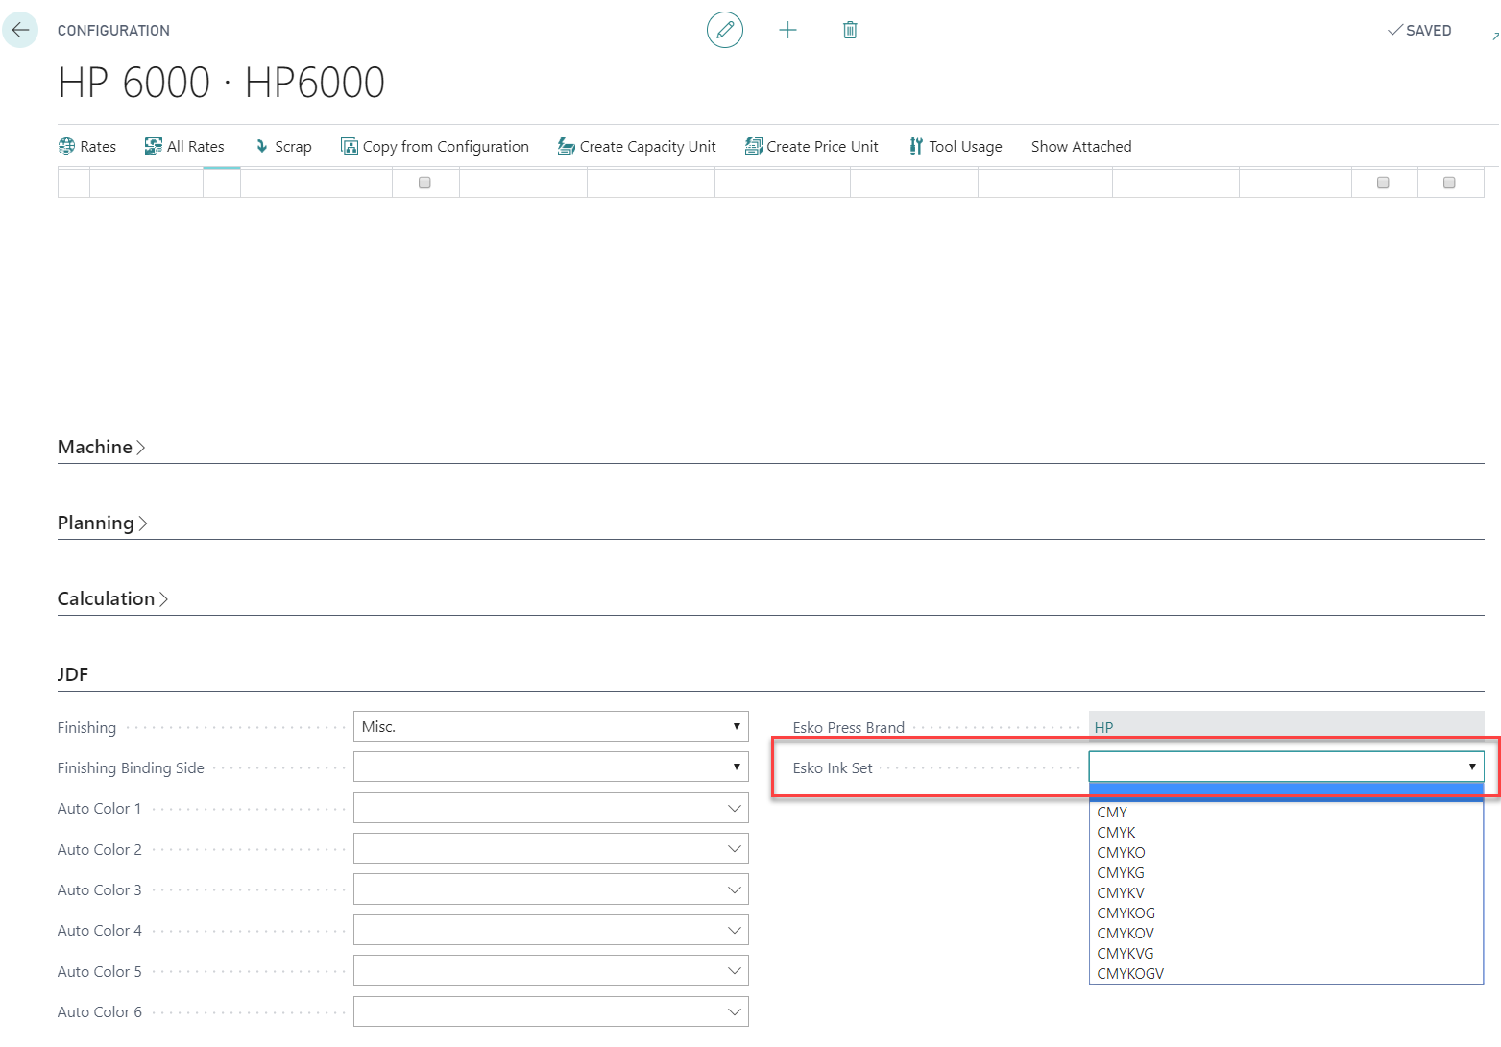Toggle the second-to-last checkbox in grid row
The image size is (1501, 1047).
[1383, 183]
